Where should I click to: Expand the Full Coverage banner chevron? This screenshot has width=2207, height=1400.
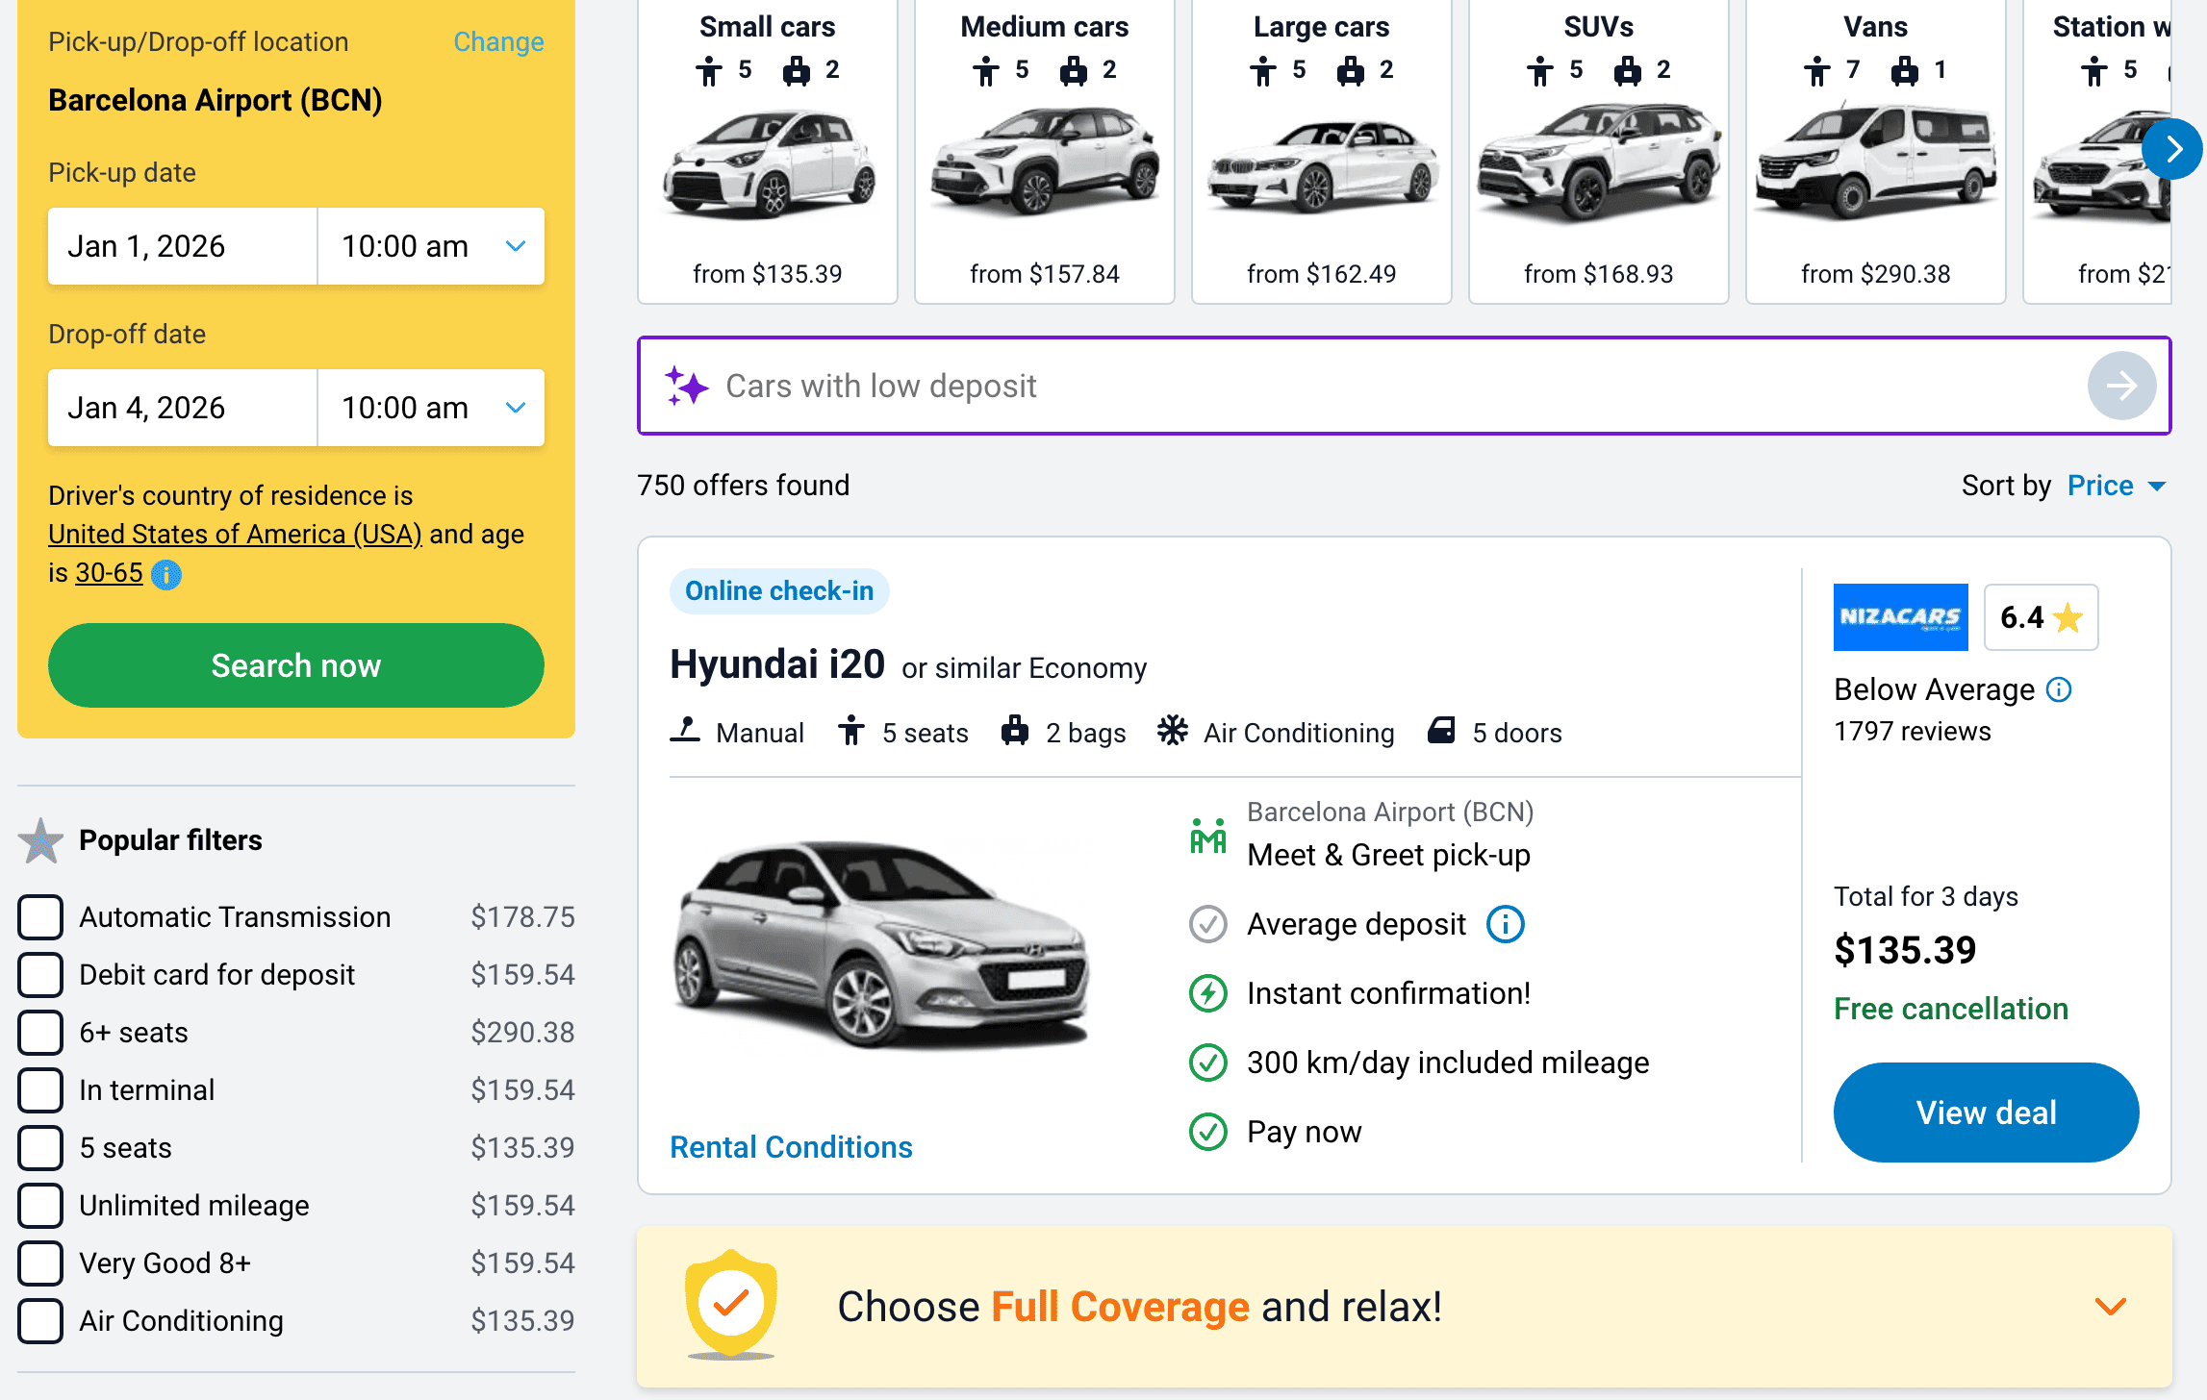[x=2110, y=1306]
